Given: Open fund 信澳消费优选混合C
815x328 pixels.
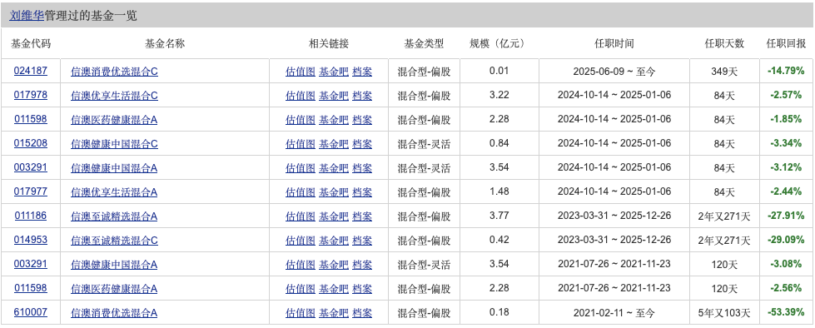Looking at the screenshot, I should 114,72.
